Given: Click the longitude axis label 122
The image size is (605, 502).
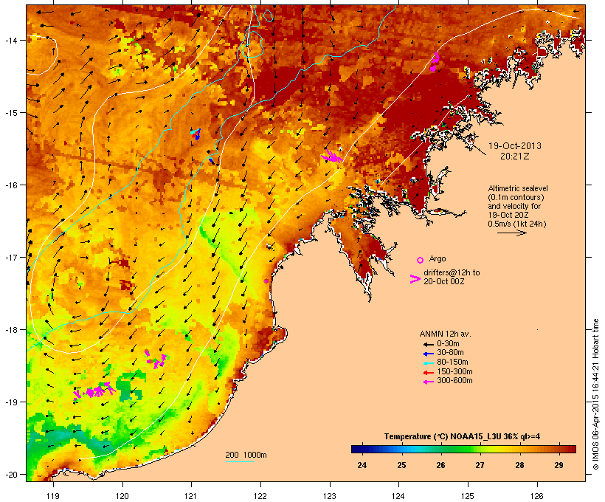Looking at the screenshot, I should pyautogui.click(x=260, y=496).
